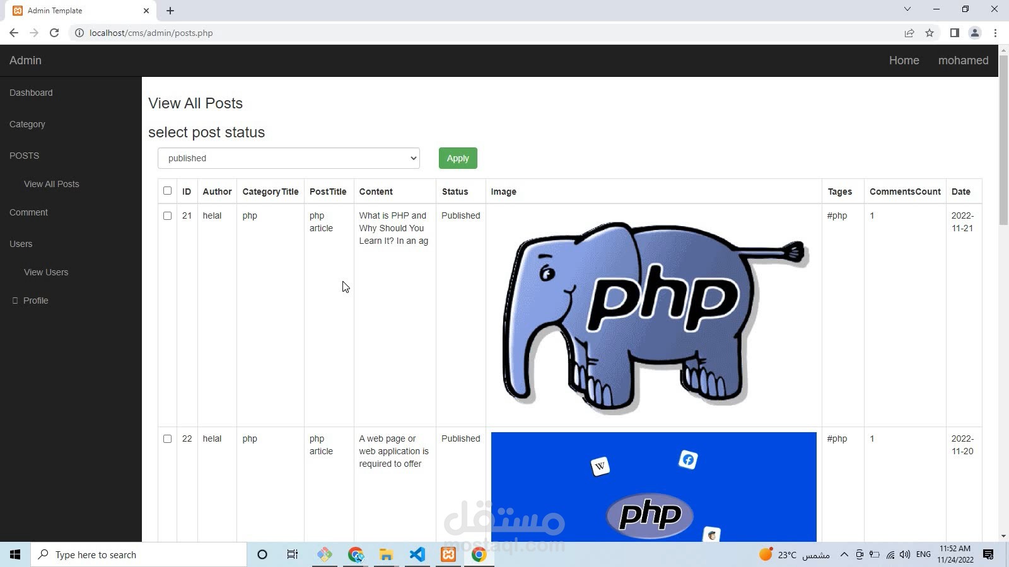
Task: Click the Wi-Fi network tray icon
Action: [890, 554]
